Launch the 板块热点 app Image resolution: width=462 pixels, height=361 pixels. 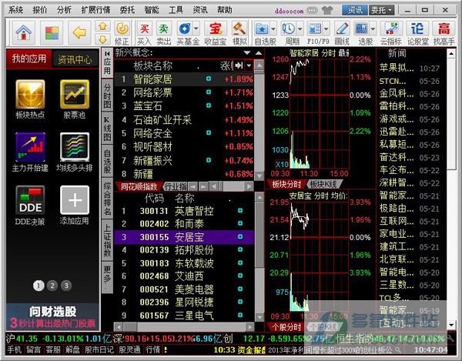[x=30, y=94]
